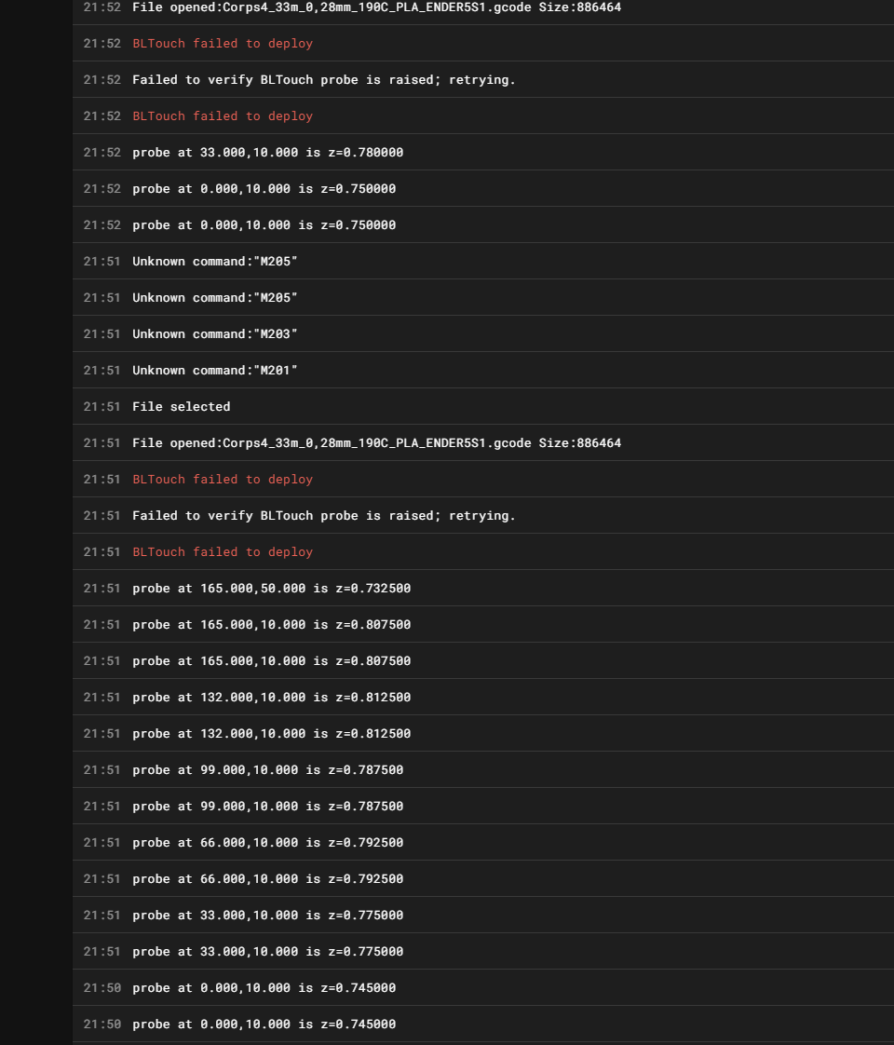Screen dimensions: 894x1045
Task: Click the second z=0.792500 probe line
Action: coord(267,879)
